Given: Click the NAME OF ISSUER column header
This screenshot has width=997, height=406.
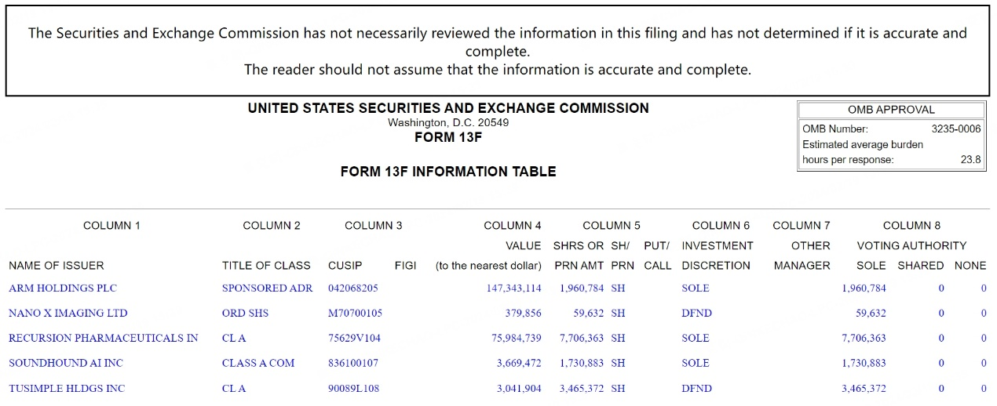Looking at the screenshot, I should [57, 265].
